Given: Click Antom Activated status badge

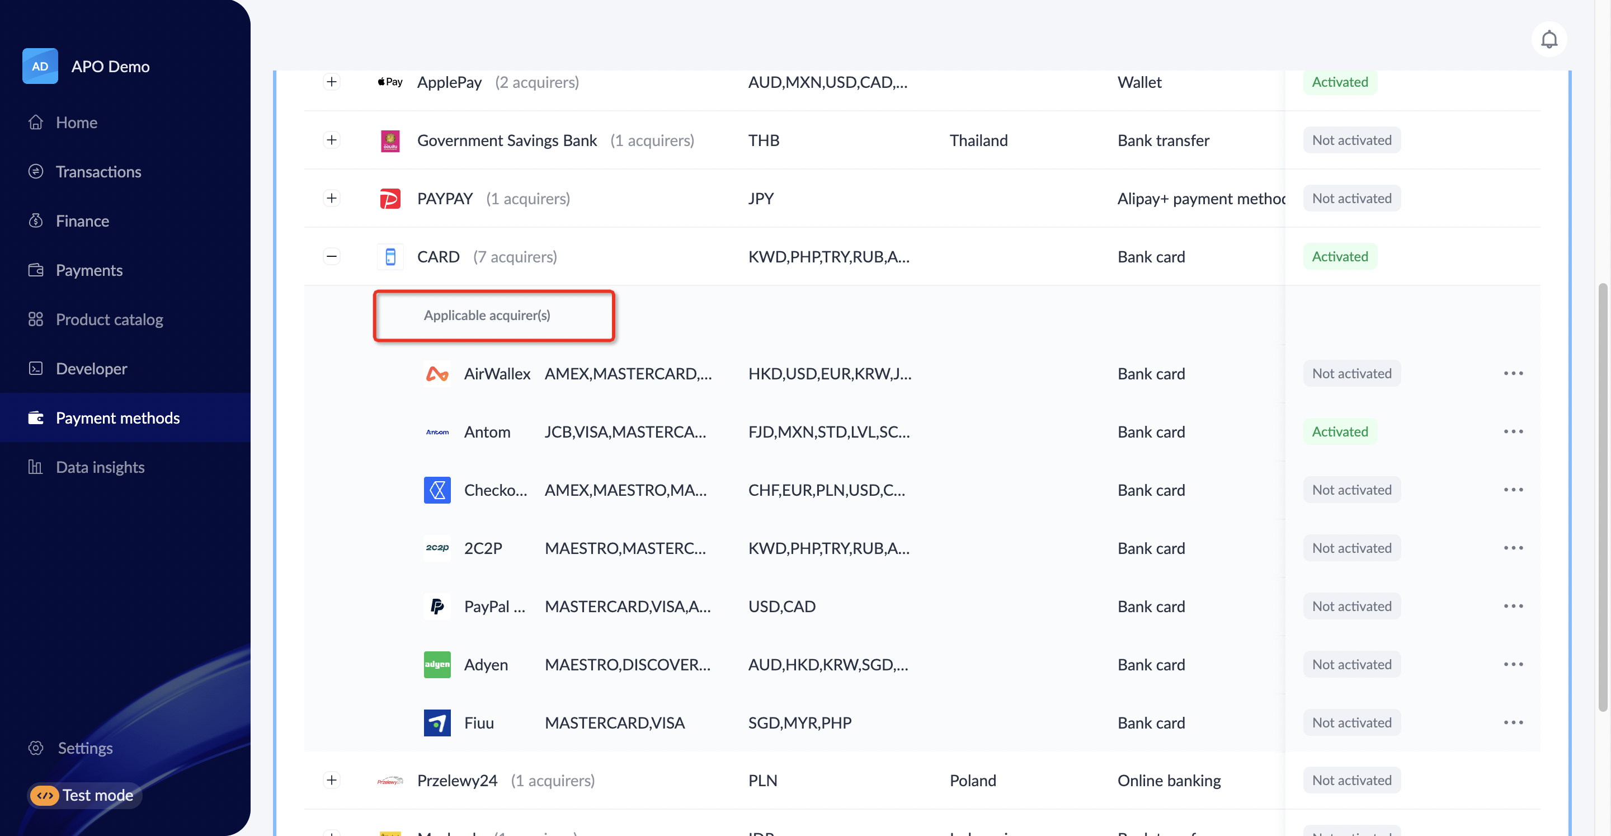Looking at the screenshot, I should (x=1340, y=432).
